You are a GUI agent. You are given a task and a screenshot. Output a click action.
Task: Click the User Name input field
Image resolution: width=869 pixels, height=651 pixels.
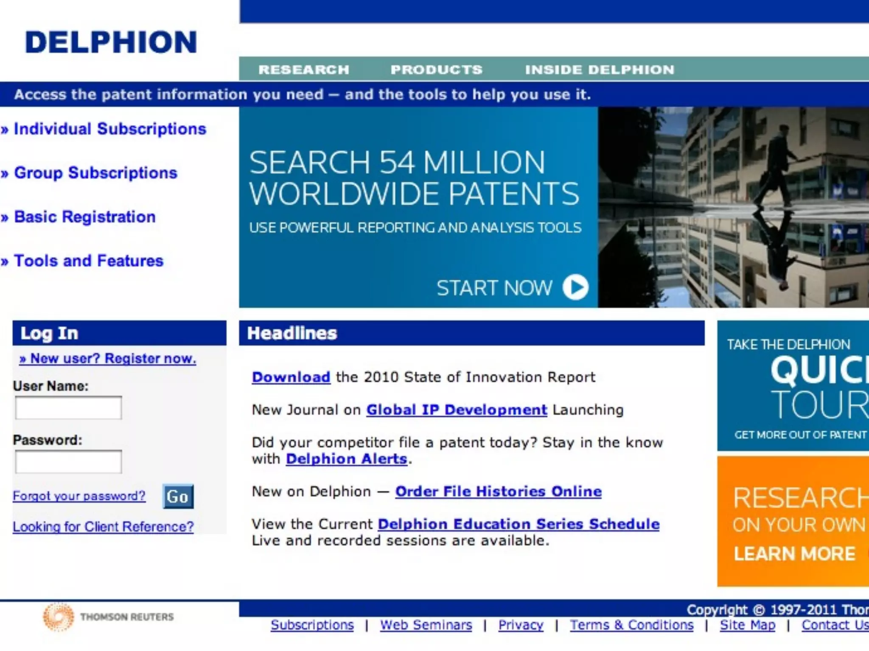click(x=68, y=408)
